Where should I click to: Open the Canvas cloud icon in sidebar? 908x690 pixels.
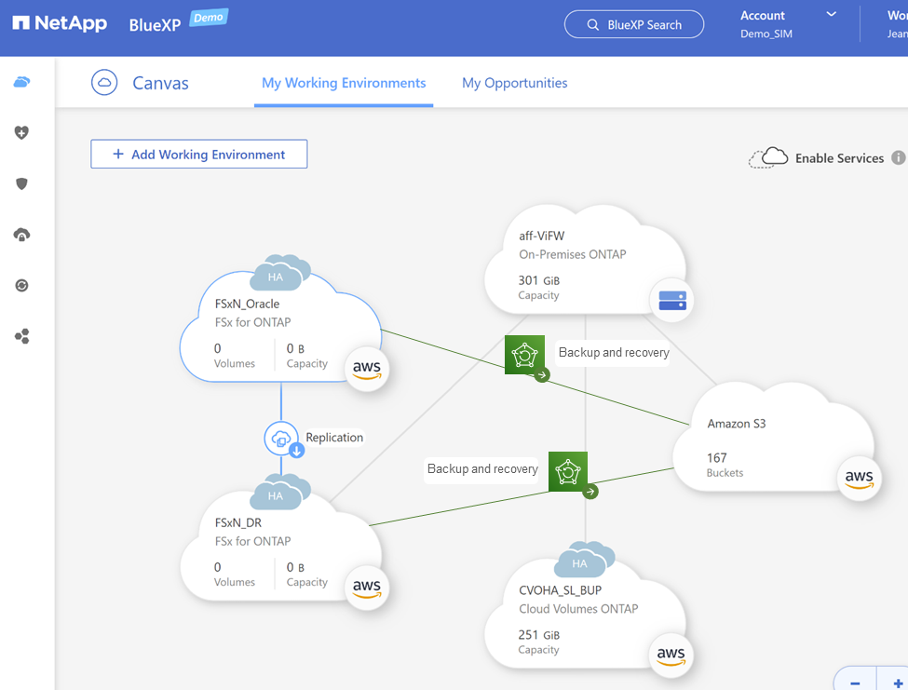(21, 82)
